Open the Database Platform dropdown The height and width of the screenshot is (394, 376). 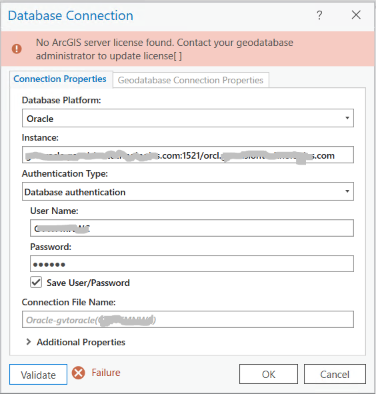(x=188, y=118)
